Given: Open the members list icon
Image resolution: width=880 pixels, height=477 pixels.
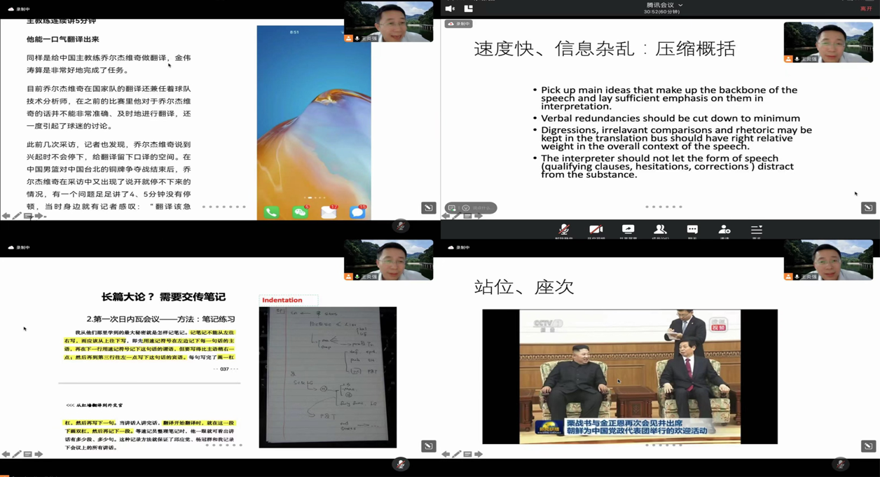Looking at the screenshot, I should coord(660,230).
